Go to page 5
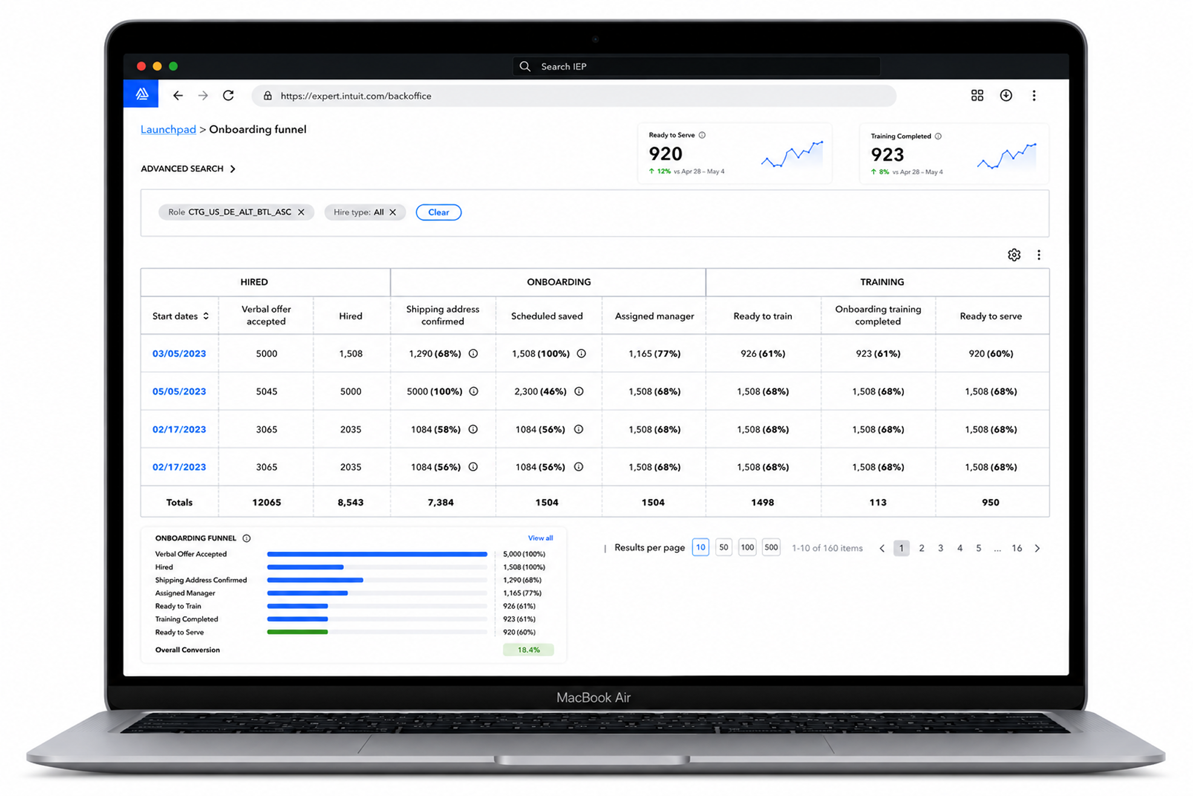Image resolution: width=1193 pixels, height=796 pixels. [x=978, y=548]
